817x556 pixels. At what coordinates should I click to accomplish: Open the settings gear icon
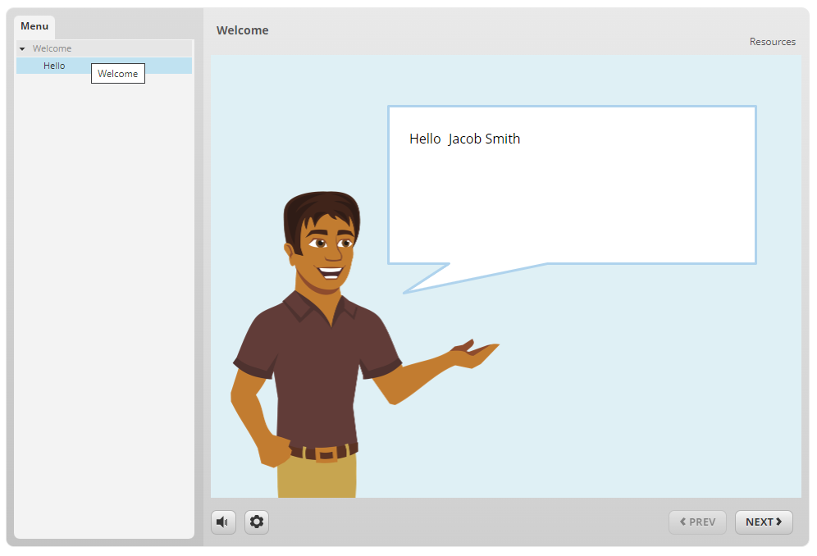(x=257, y=522)
